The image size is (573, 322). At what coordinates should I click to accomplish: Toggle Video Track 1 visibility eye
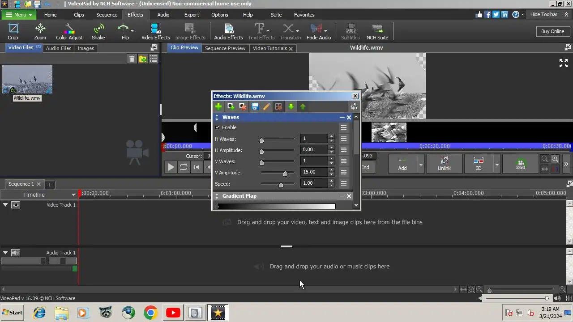[16, 205]
